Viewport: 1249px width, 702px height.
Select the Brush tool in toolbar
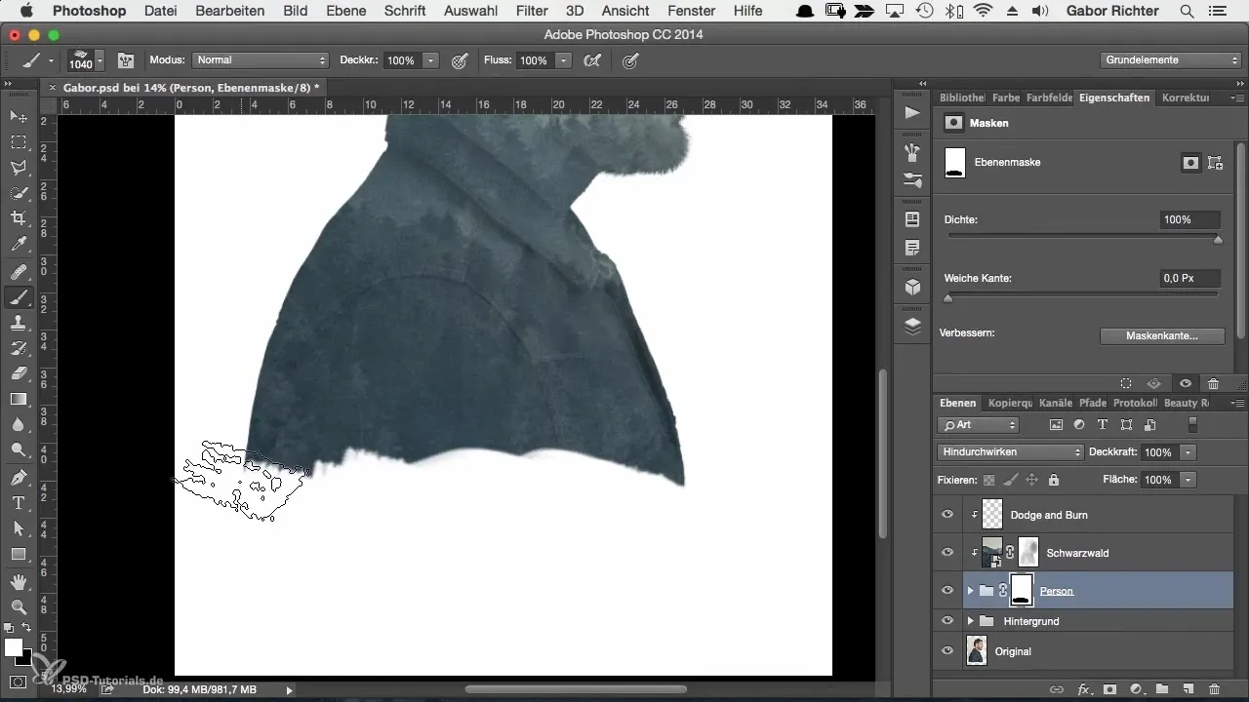19,297
